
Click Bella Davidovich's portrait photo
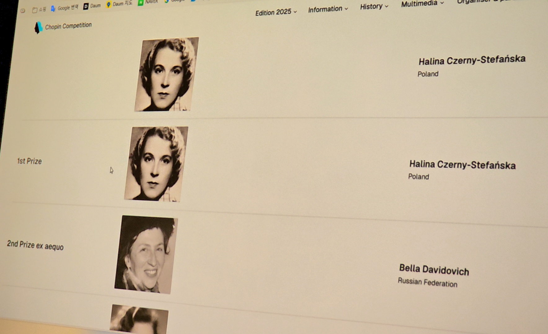pos(146,255)
